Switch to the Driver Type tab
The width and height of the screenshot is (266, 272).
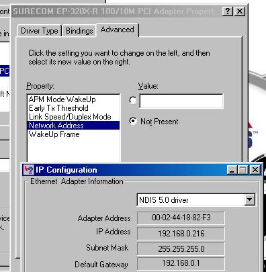40,31
